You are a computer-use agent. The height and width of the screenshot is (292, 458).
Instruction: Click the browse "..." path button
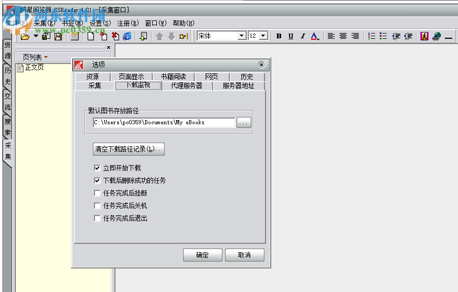pyautogui.click(x=243, y=123)
